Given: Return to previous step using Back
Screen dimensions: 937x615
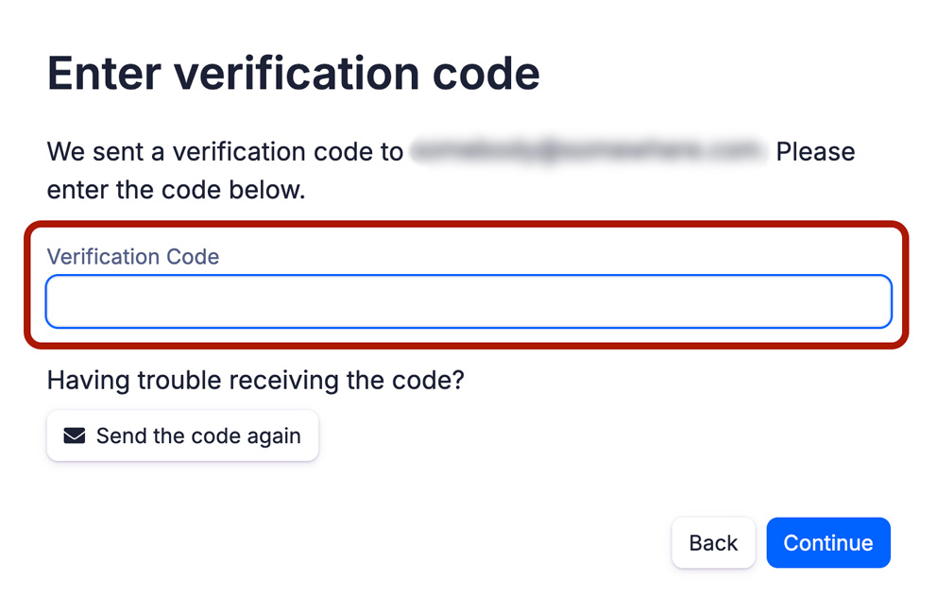Looking at the screenshot, I should pos(713,542).
